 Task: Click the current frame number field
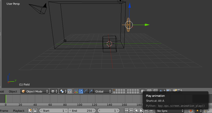point(109,111)
